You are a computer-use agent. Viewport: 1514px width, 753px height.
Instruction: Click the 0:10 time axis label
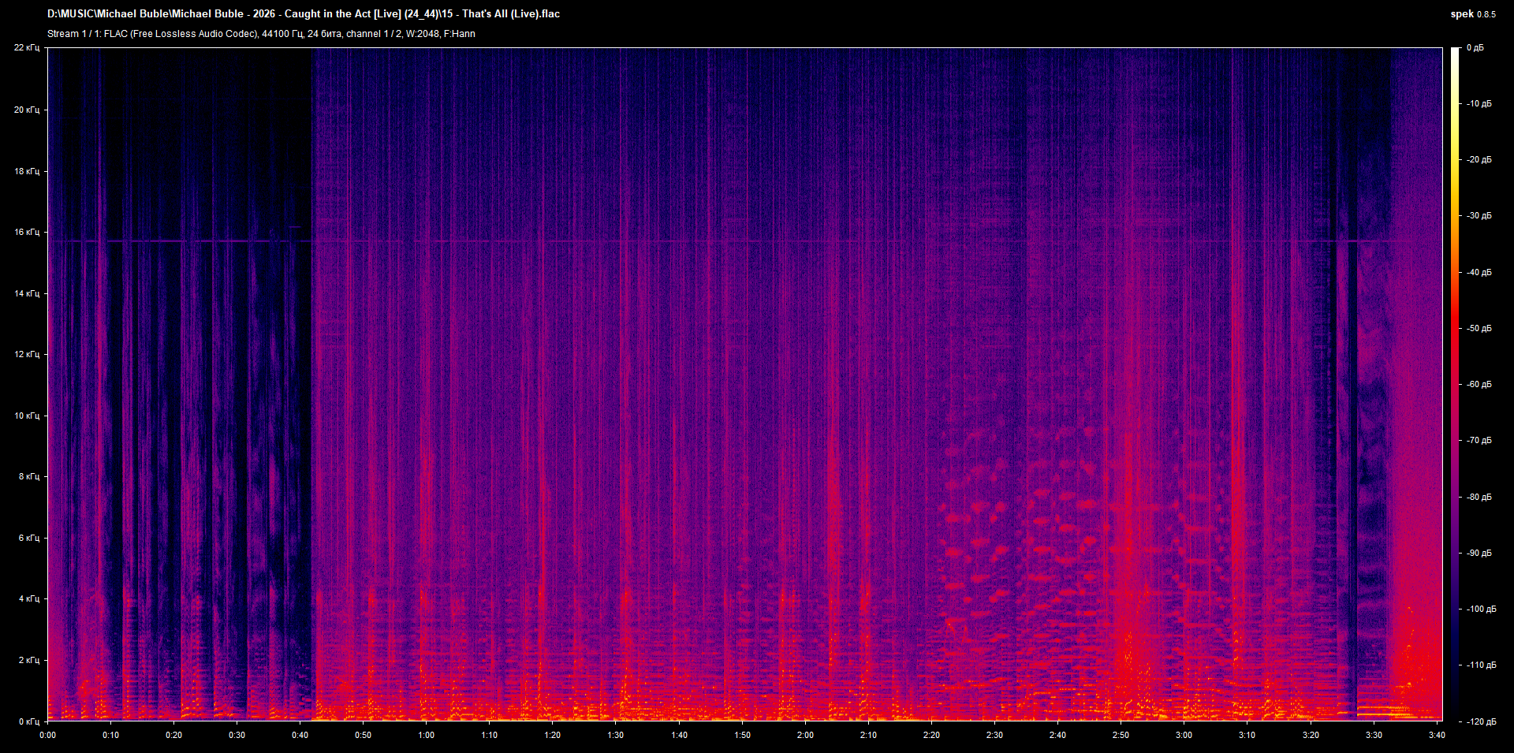coord(111,735)
